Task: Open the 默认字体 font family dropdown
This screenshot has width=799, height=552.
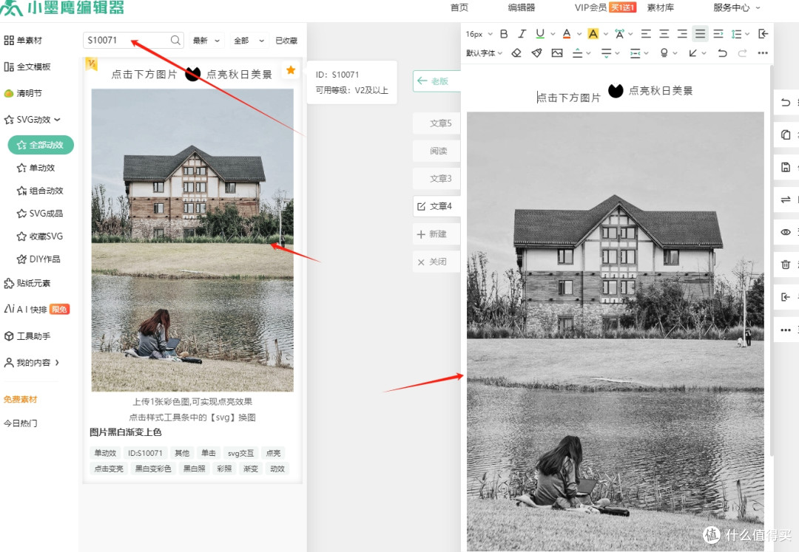Action: point(484,53)
